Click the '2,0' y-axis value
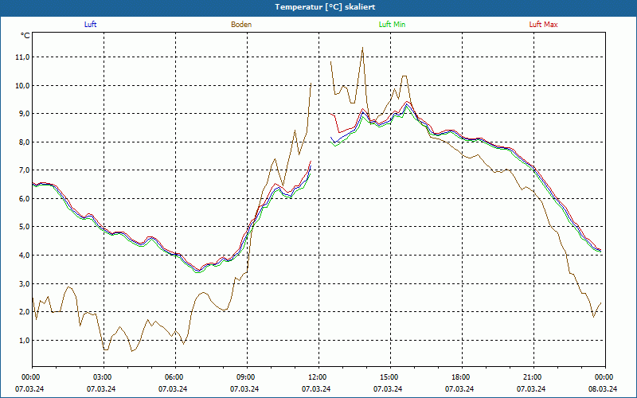The height and width of the screenshot is (398, 637). [x=24, y=312]
